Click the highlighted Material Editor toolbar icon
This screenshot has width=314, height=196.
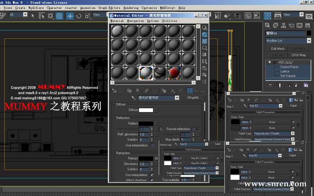point(267,16)
